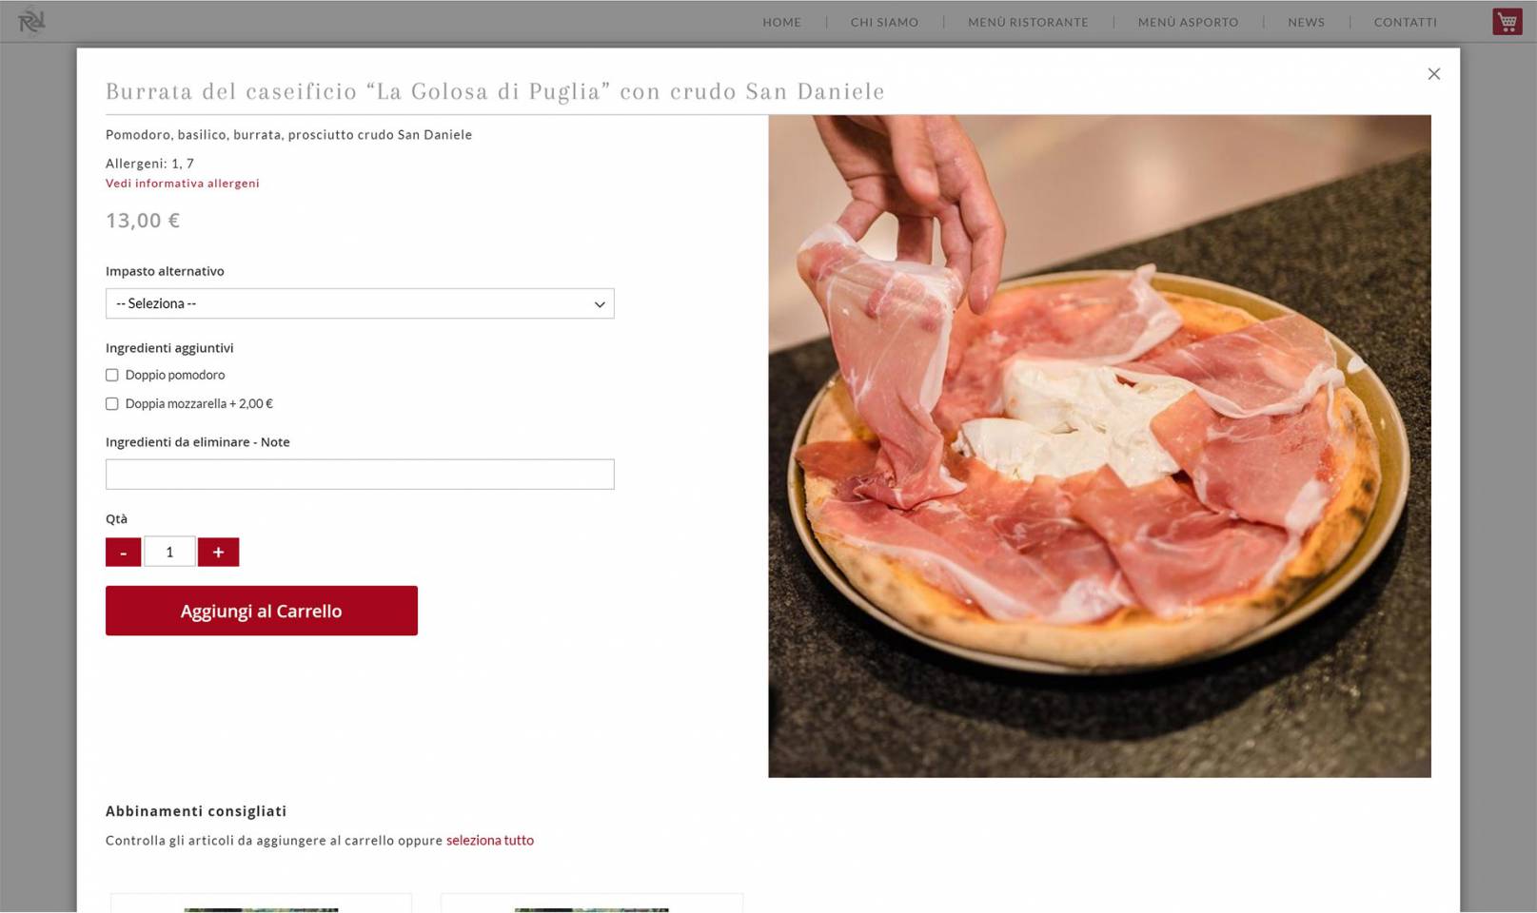The image size is (1537, 913).
Task: Close the product popup with X
Action: [1433, 74]
